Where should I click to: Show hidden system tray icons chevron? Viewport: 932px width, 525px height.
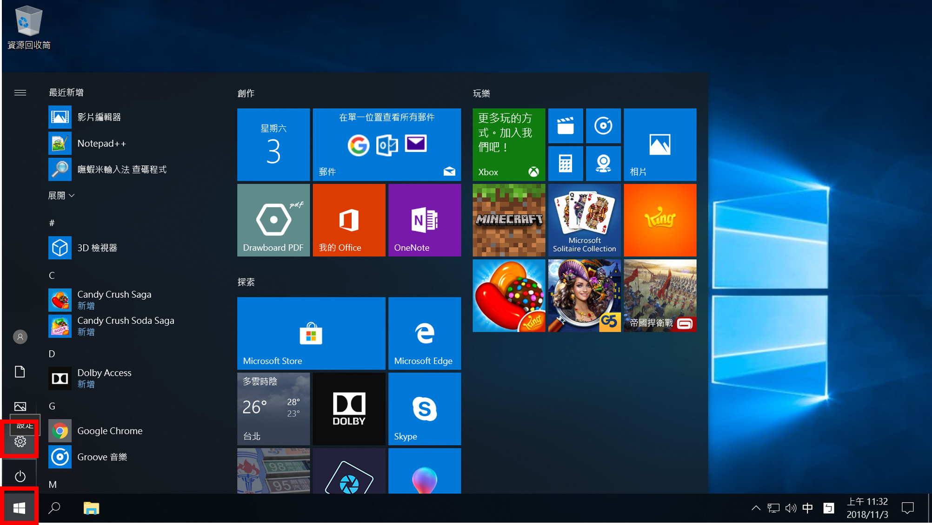click(756, 508)
